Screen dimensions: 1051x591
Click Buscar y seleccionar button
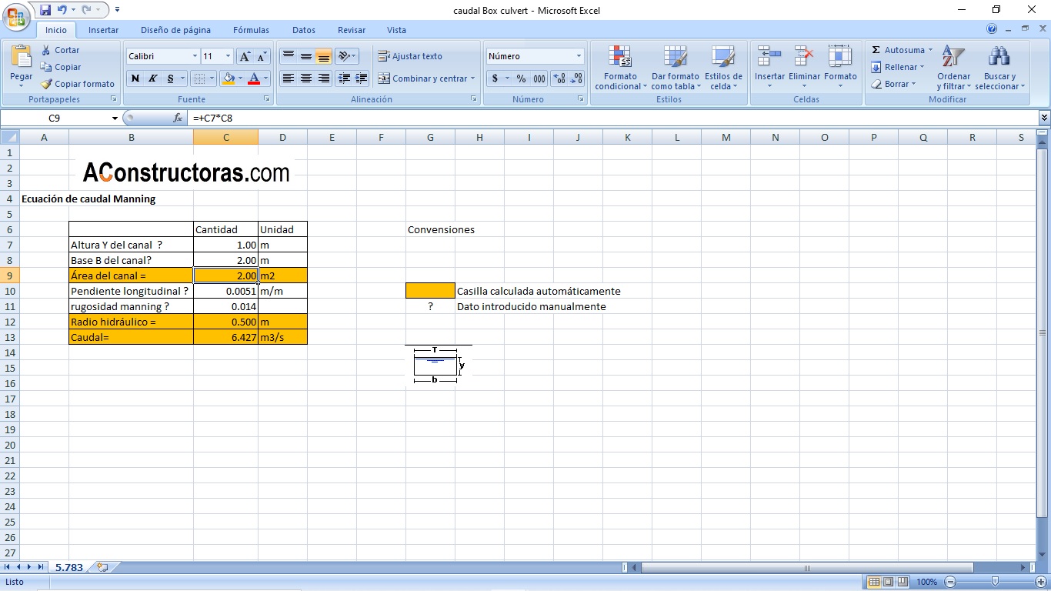[999, 68]
